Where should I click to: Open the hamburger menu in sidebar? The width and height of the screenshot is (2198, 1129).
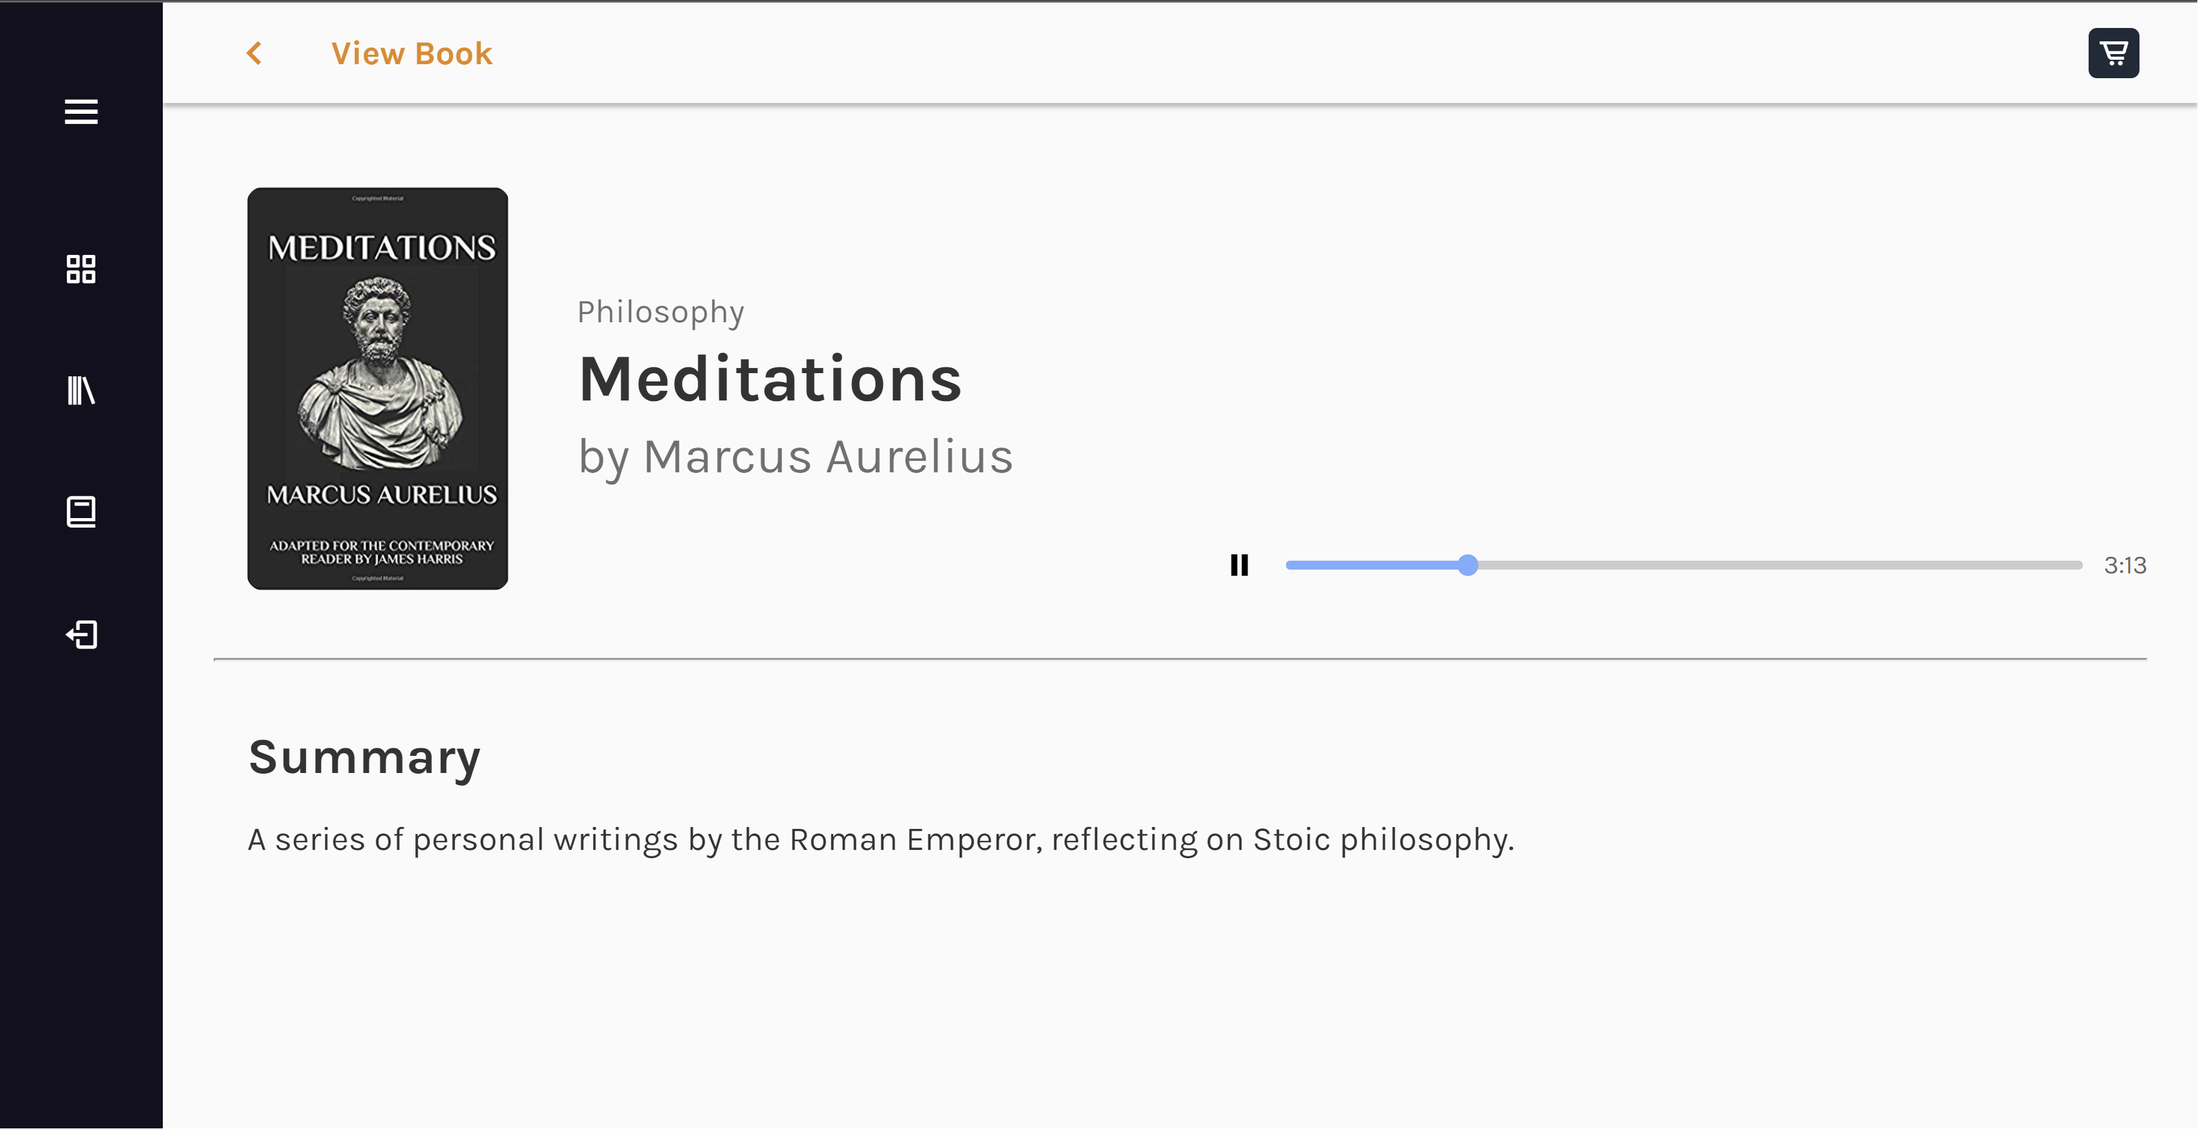pos(81,112)
